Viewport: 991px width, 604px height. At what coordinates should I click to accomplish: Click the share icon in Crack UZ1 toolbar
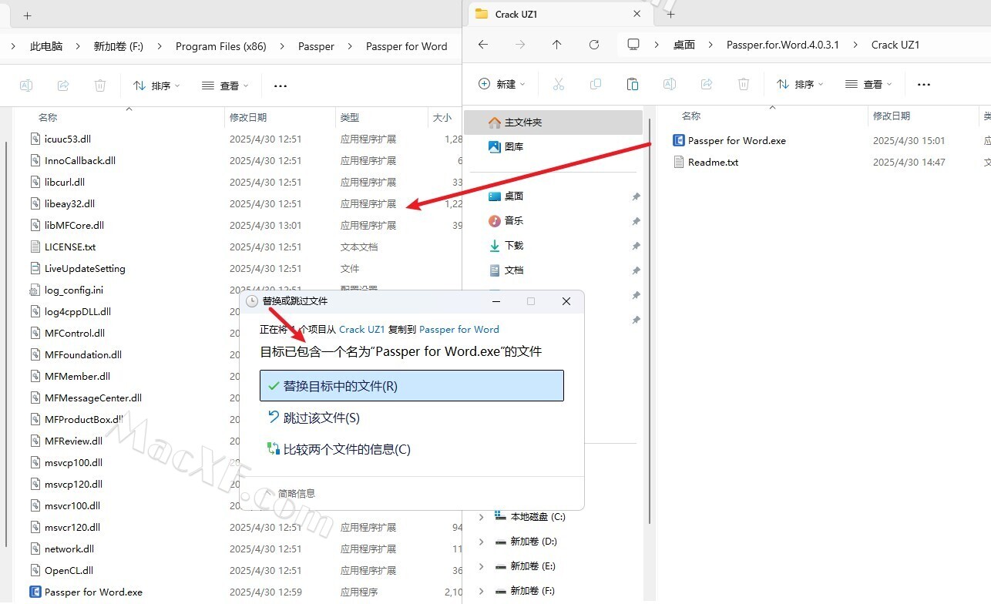click(707, 84)
